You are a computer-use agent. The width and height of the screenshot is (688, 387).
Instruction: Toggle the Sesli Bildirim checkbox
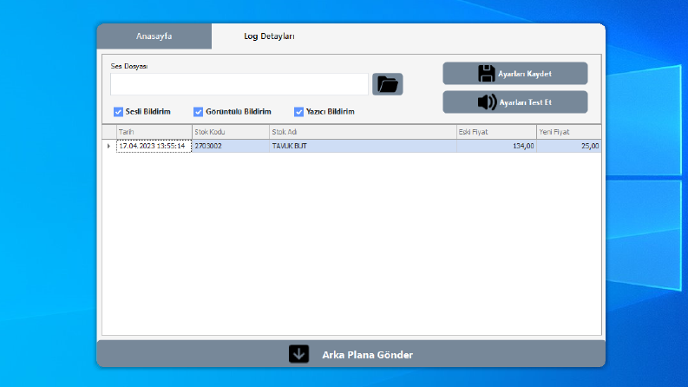118,112
